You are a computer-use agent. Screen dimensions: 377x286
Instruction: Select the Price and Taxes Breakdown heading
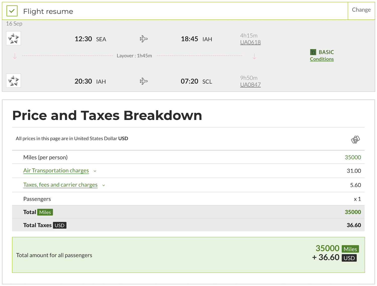pyautogui.click(x=107, y=115)
